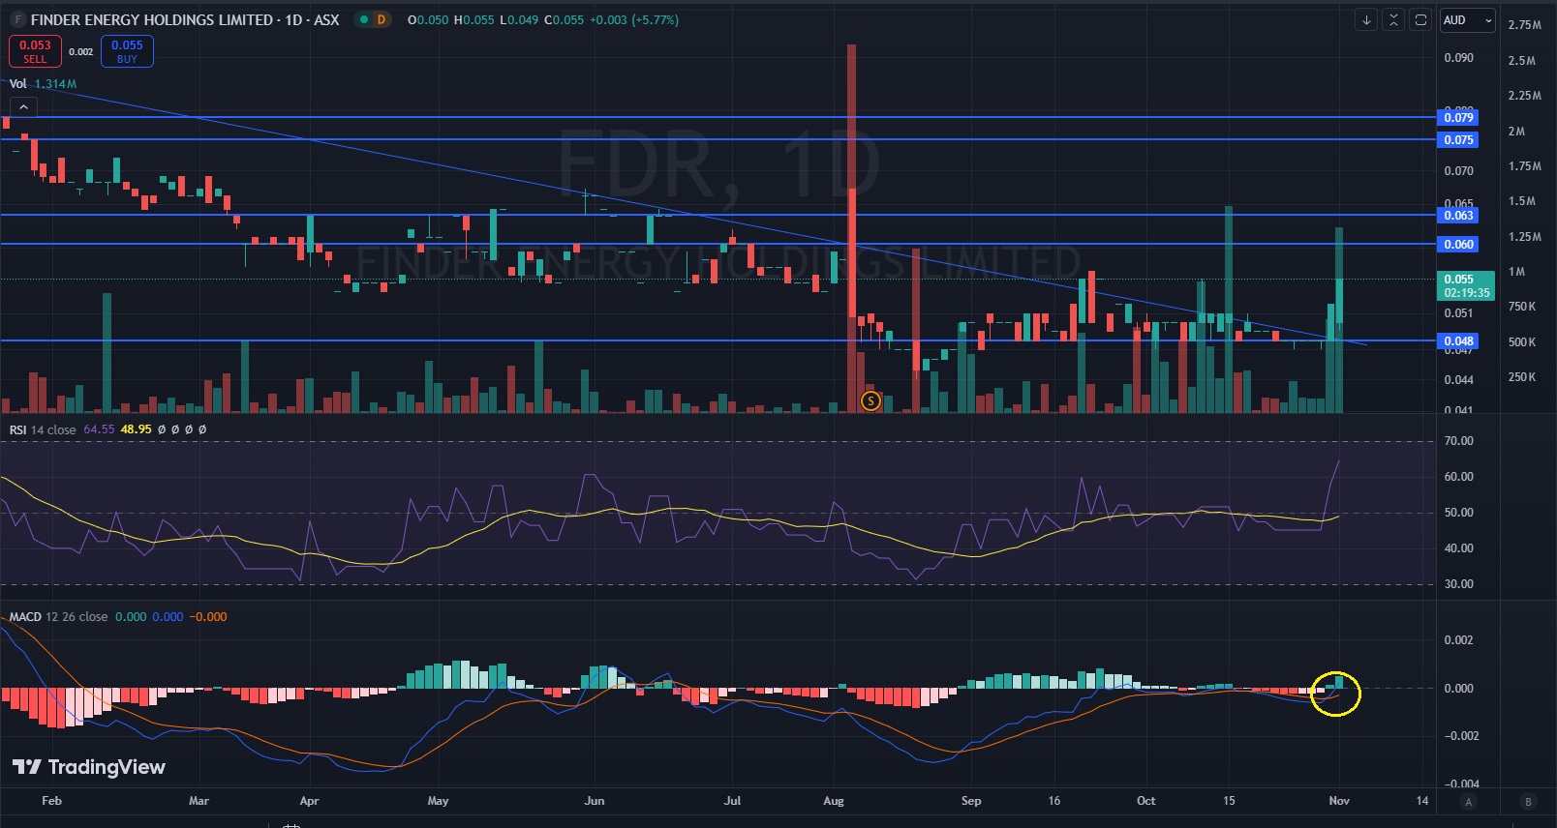Click the RSI average value 48.95
This screenshot has height=828, width=1557.
137,429
